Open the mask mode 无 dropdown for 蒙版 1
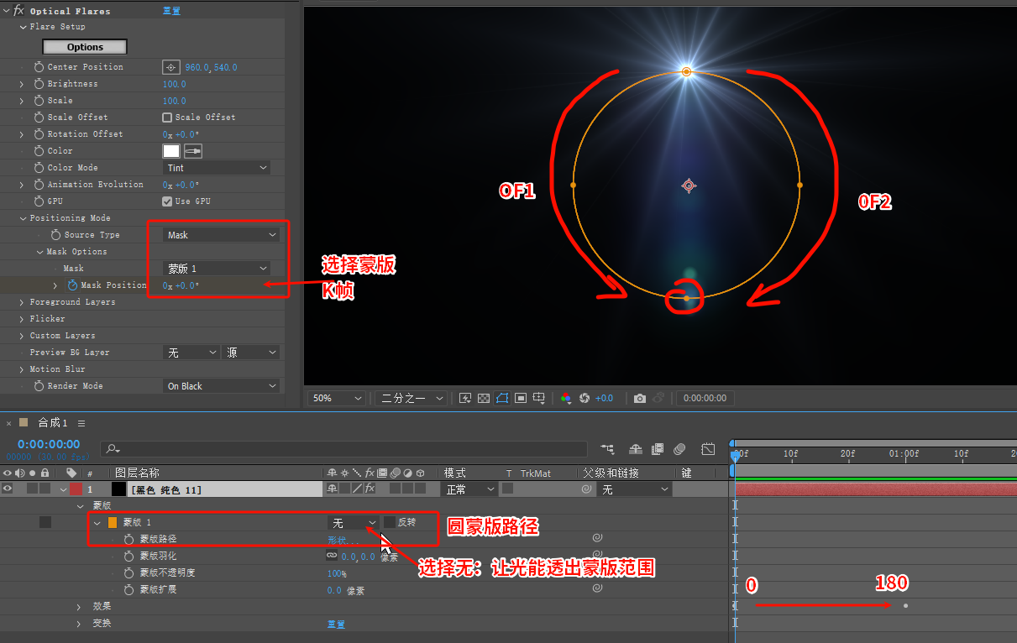Screen dimensions: 1017x643 [x=353, y=522]
